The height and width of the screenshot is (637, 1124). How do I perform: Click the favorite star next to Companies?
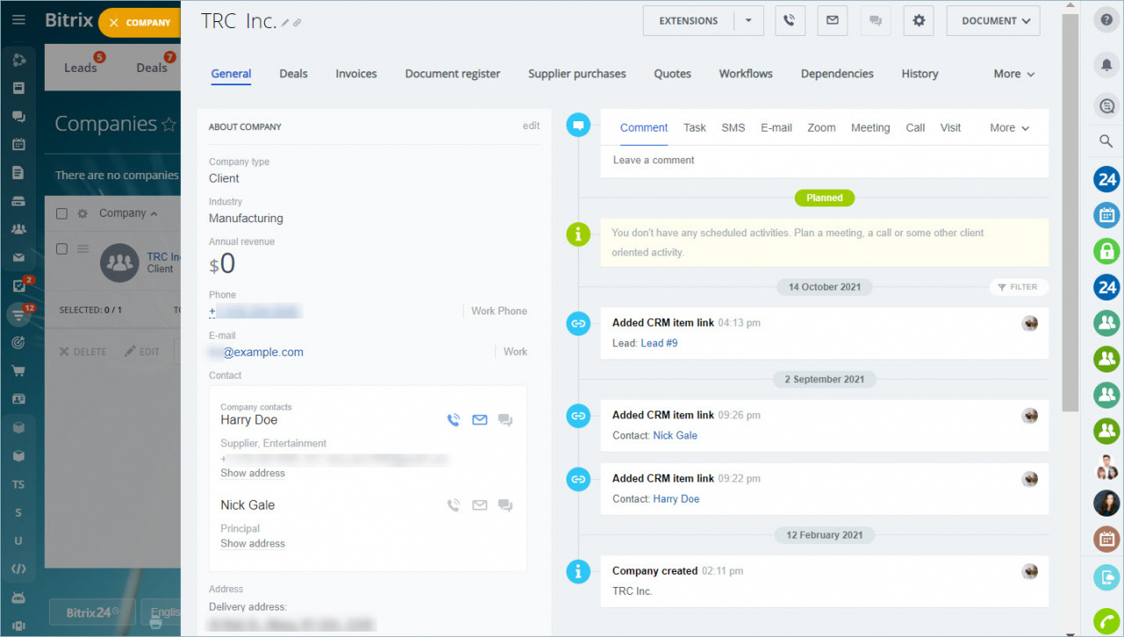point(169,125)
